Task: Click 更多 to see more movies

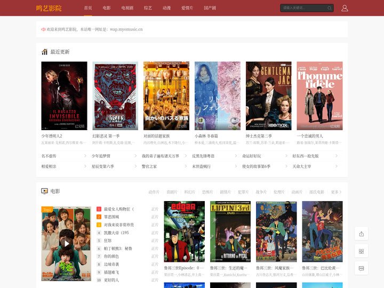Action: click(x=336, y=192)
